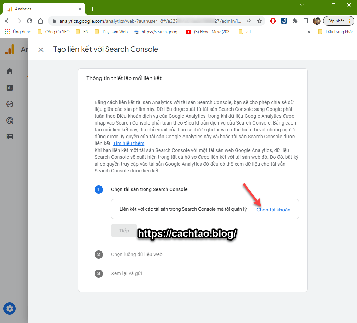Image resolution: width=357 pixels, height=323 pixels.
Task: Open the search.goog... bookmark
Action: (157, 32)
